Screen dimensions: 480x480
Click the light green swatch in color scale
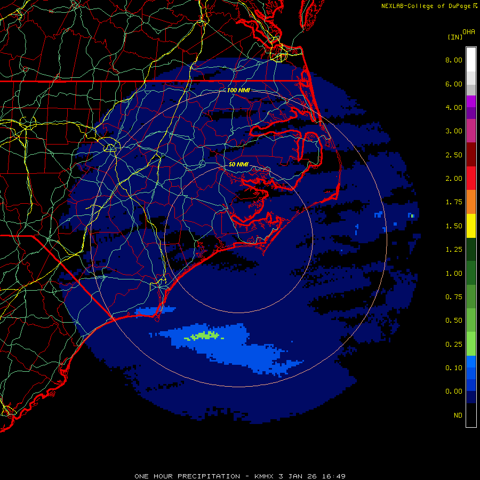click(471, 344)
